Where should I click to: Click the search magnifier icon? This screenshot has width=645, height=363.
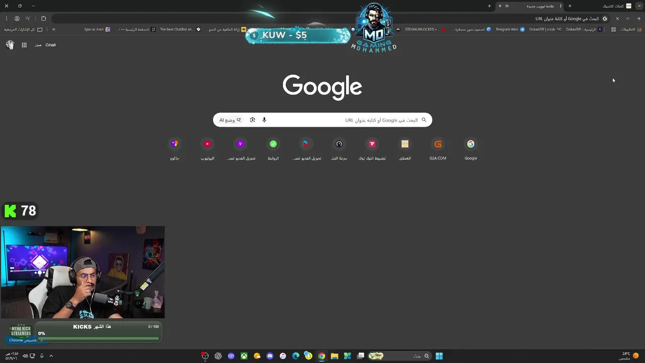pos(424,120)
